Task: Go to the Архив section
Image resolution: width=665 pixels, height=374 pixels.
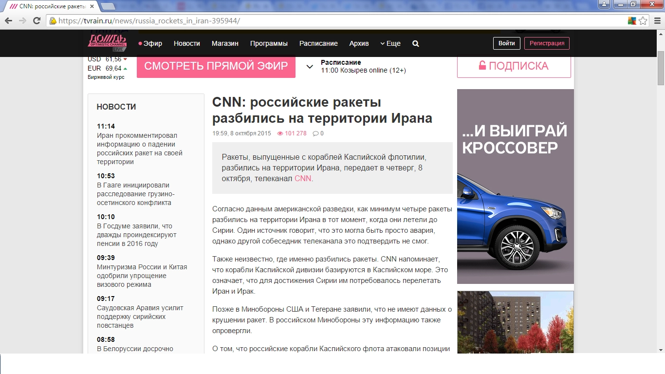Action: click(x=359, y=43)
